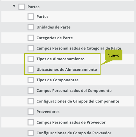Check Campos Personalizados de Categoría de Parte
136x137 pixels.
click(x=31, y=48)
